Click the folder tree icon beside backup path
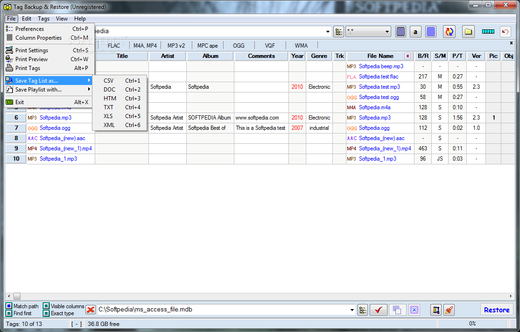520x332 pixels. 363,310
